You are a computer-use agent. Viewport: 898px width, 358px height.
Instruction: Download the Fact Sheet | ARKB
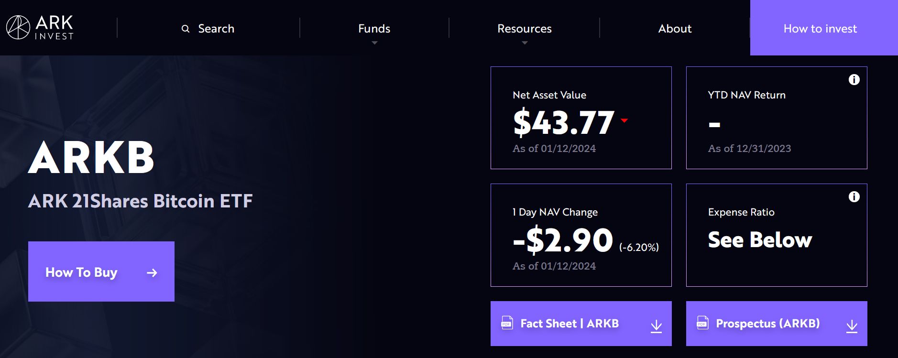point(569,324)
